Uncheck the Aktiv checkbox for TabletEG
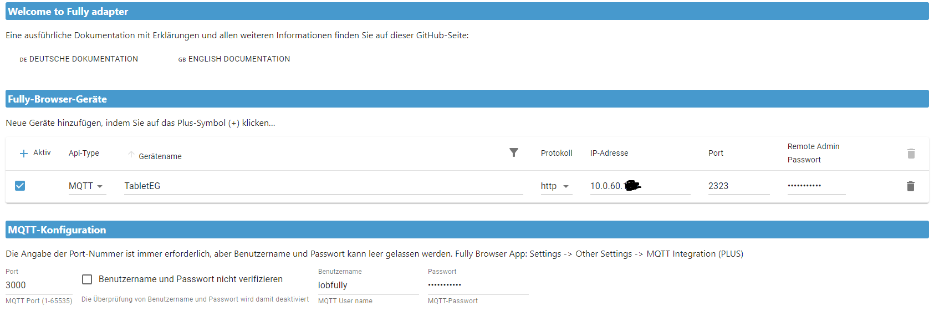The height and width of the screenshot is (311, 934). (20, 186)
